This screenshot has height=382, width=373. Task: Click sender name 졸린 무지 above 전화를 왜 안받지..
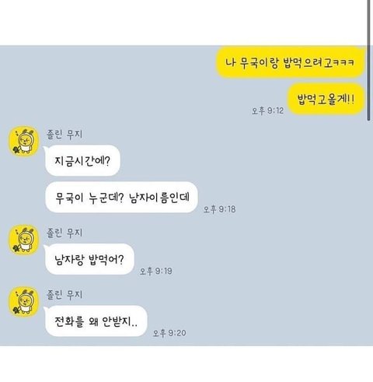[x=64, y=294]
